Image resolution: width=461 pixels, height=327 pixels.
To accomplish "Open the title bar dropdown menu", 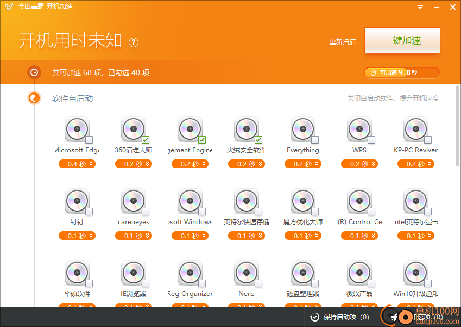I will pyautogui.click(x=420, y=7).
